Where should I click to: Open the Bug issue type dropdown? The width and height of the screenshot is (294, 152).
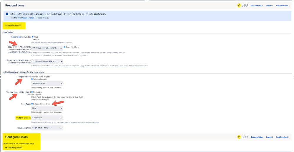pos(47,108)
